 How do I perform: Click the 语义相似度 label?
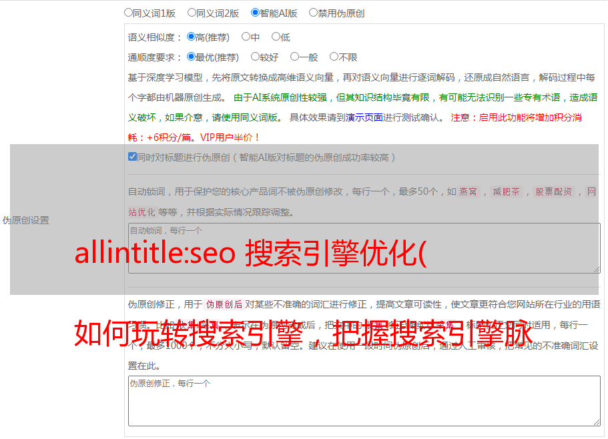click(x=155, y=37)
